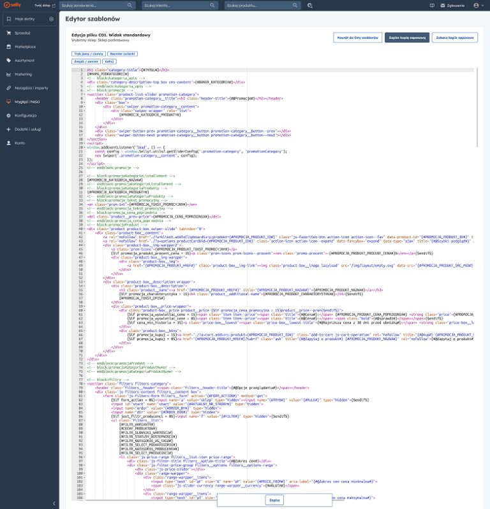Click 'Znajdź / zamień' button

pyautogui.click(x=86, y=61)
